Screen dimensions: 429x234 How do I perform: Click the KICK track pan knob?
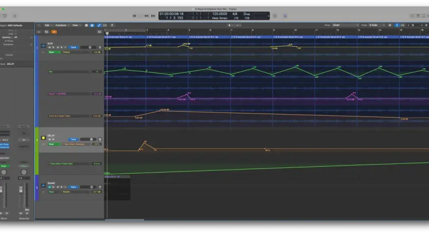(100, 47)
